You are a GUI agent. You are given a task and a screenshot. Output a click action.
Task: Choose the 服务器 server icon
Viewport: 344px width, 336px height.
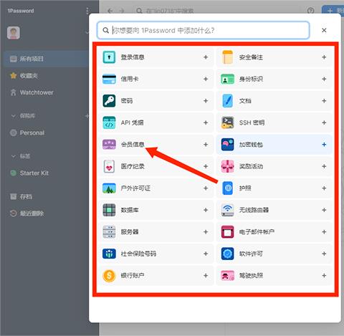coord(109,232)
